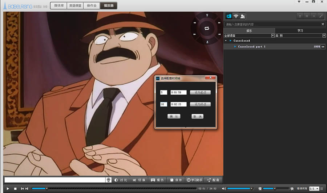Click the 慢/快 speed slider
Image resolution: width=327 pixels, height=193 pixels.
tap(276, 189)
